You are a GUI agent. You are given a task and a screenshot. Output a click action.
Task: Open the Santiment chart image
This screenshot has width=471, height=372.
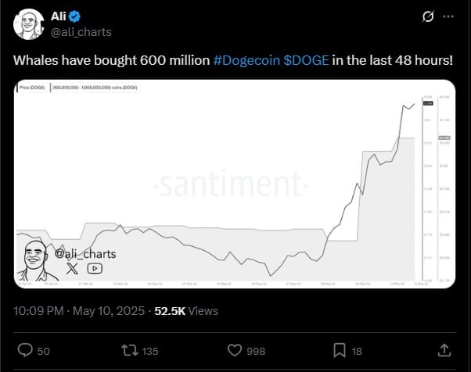click(x=235, y=184)
